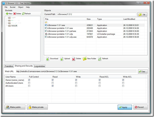Open the Help menu
Viewport: 154px width, 117px height.
[x=28, y=7]
